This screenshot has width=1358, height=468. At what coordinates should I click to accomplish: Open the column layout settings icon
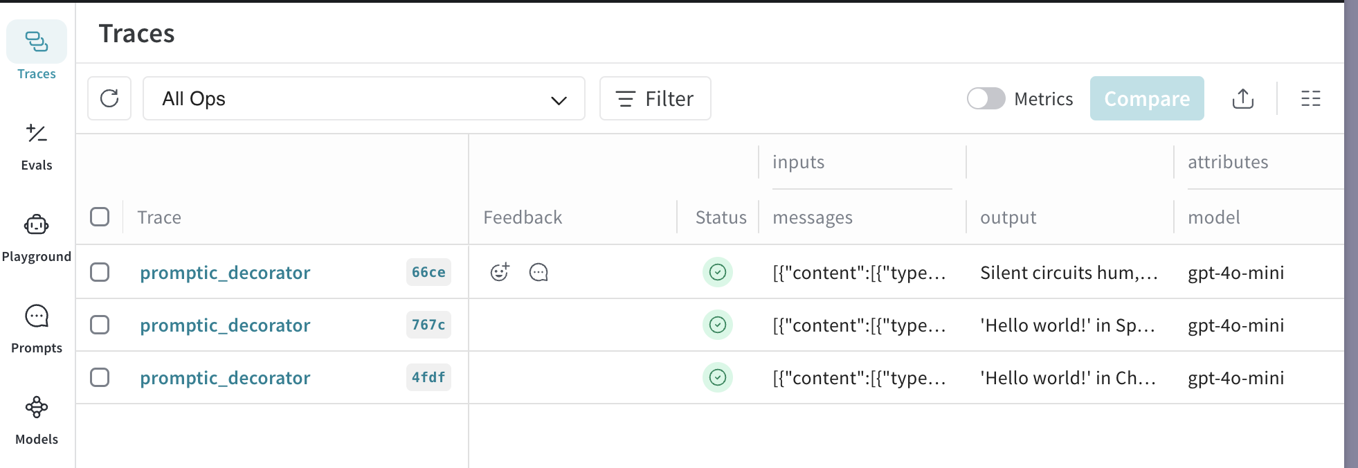tap(1310, 99)
